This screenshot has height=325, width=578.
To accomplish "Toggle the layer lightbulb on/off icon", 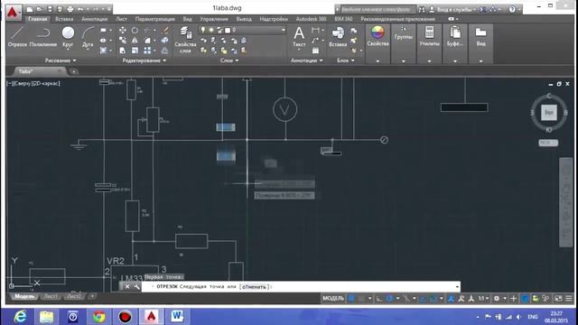I will [x=203, y=30].
